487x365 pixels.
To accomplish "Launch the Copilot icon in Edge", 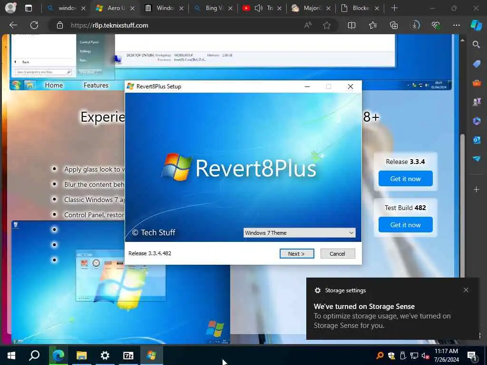I will [476, 25].
